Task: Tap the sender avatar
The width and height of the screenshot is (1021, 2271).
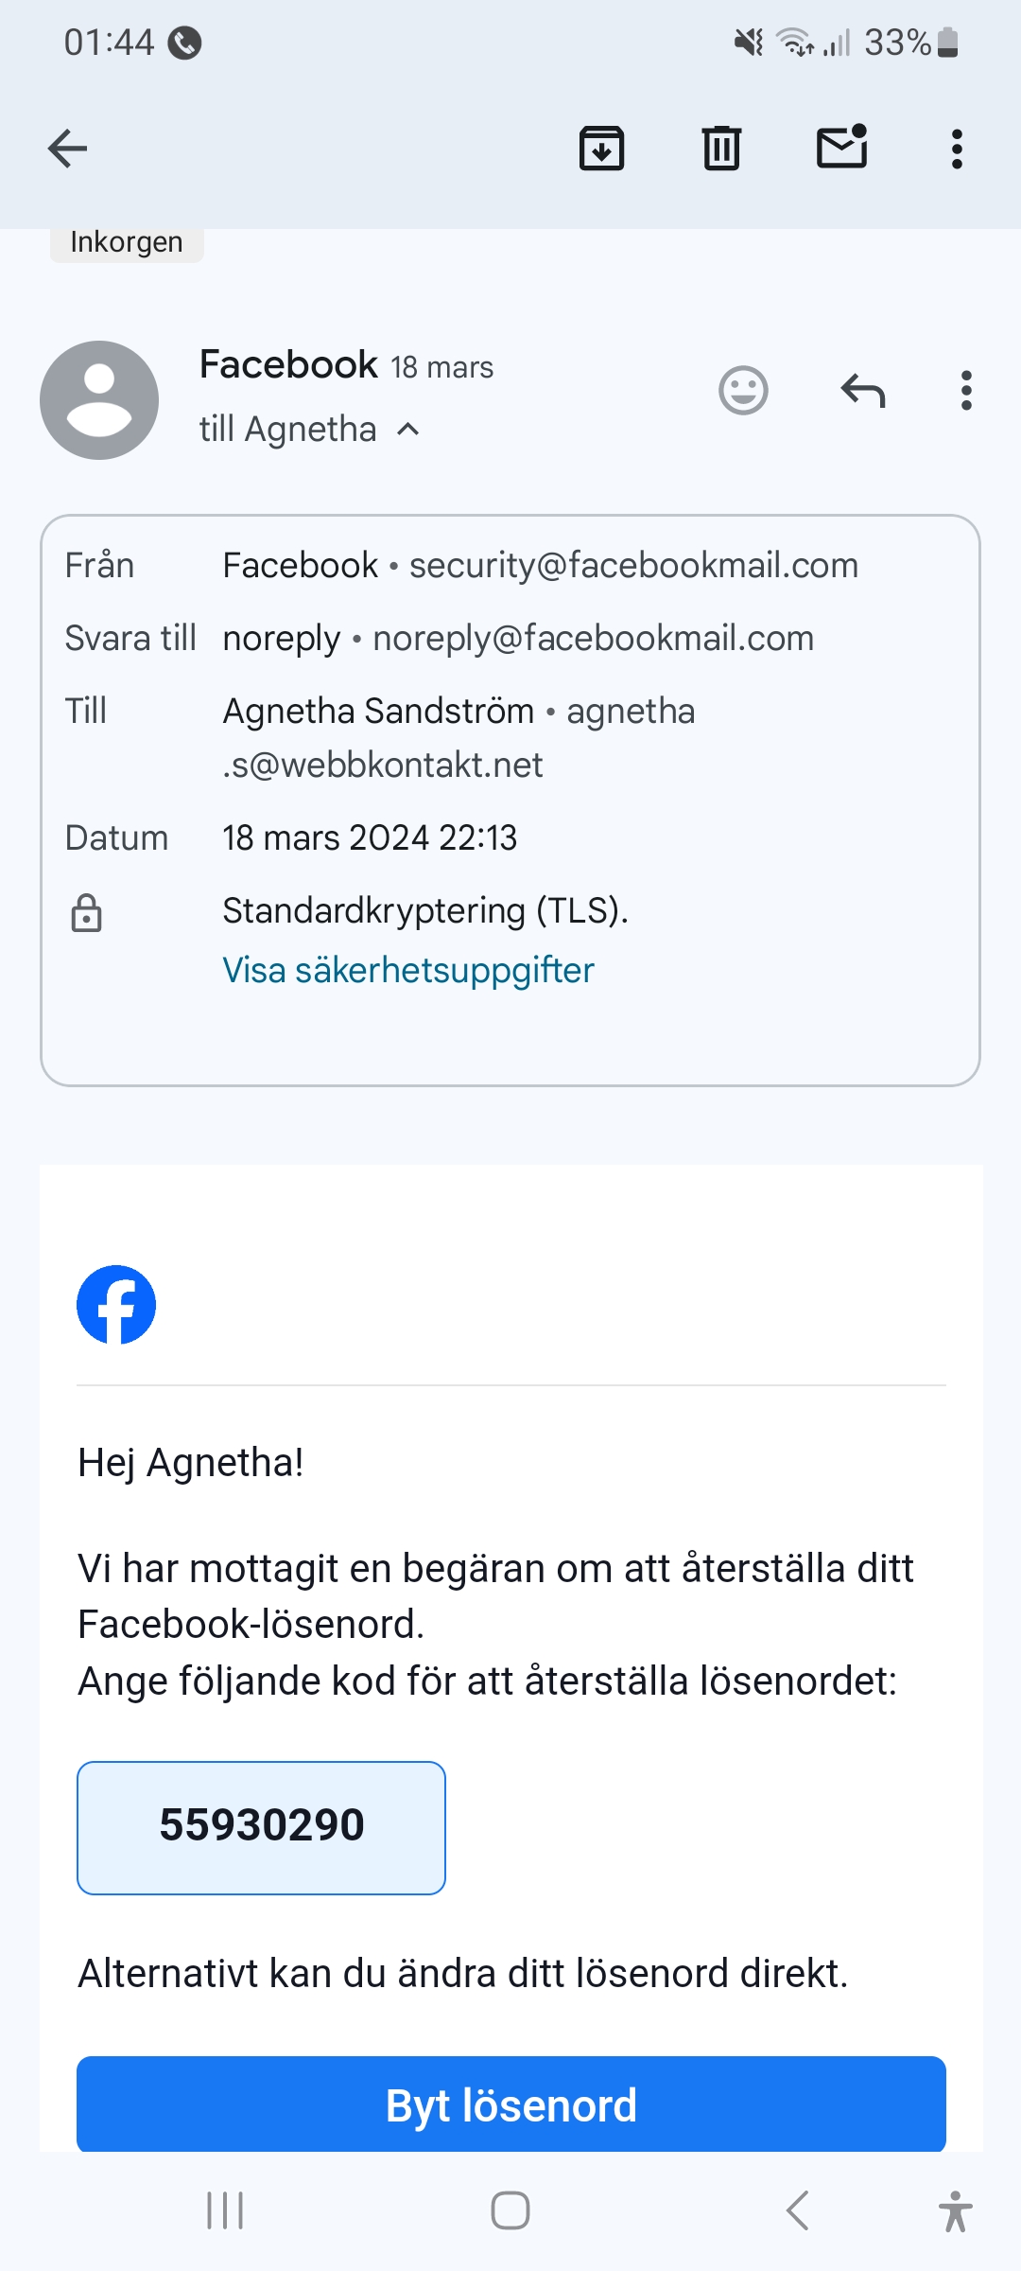Action: click(99, 400)
